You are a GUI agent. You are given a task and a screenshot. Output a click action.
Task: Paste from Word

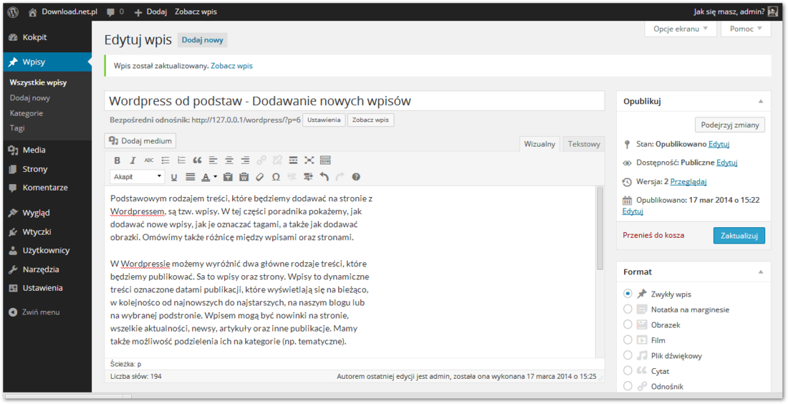pyautogui.click(x=244, y=177)
